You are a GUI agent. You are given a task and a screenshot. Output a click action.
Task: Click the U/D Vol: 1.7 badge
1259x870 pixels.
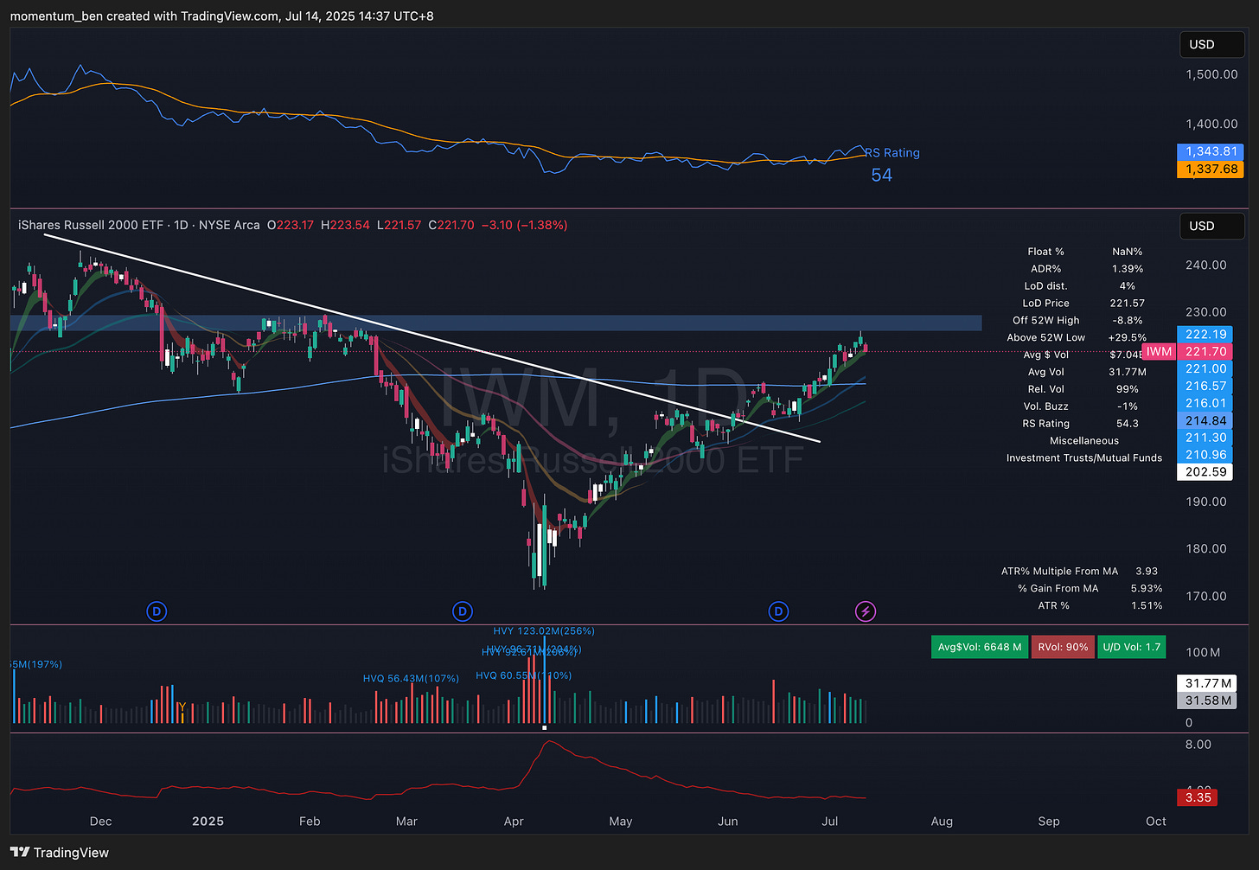[1132, 647]
